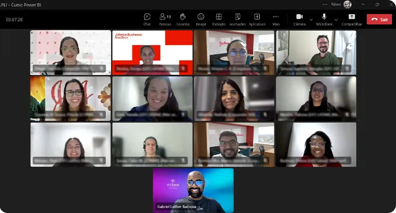Select the video tile of woman in red blouse
Viewport: 396px width, 213px height.
point(316,145)
